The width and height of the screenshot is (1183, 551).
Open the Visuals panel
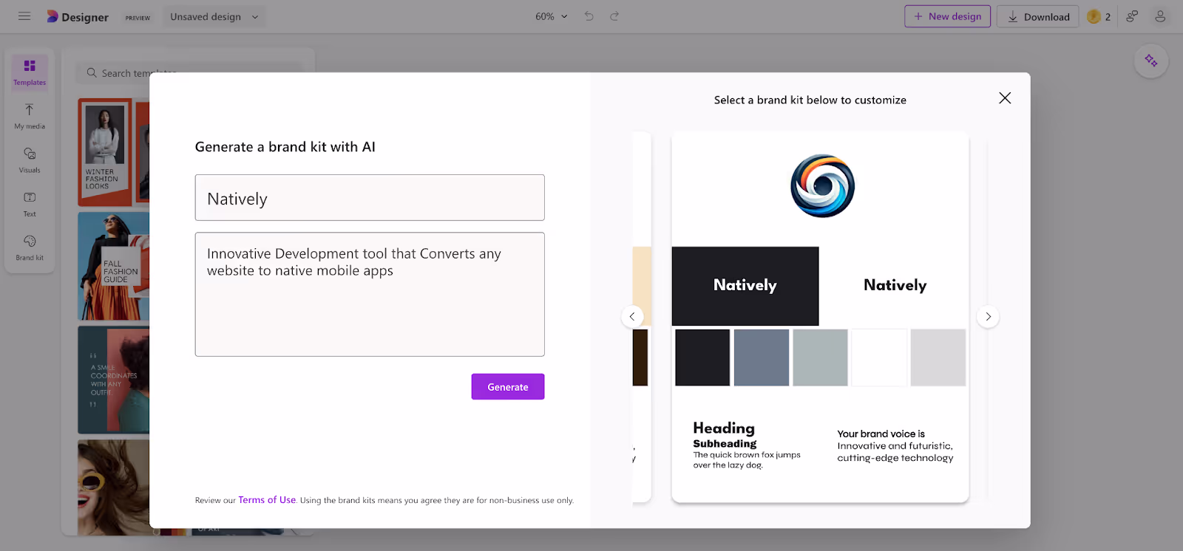tap(30, 160)
